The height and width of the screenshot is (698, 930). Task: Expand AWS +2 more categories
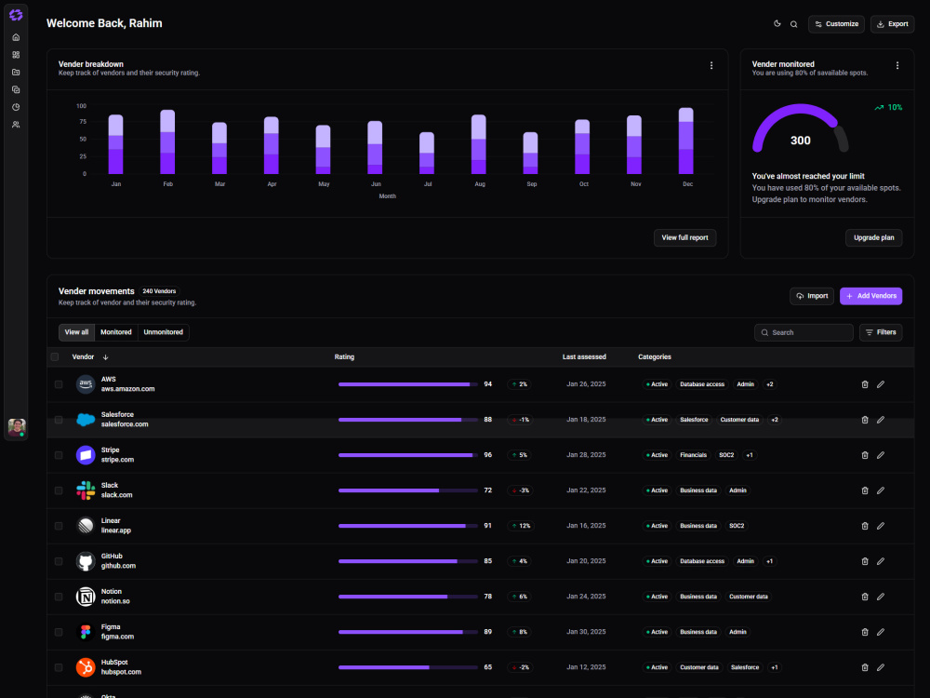(769, 384)
